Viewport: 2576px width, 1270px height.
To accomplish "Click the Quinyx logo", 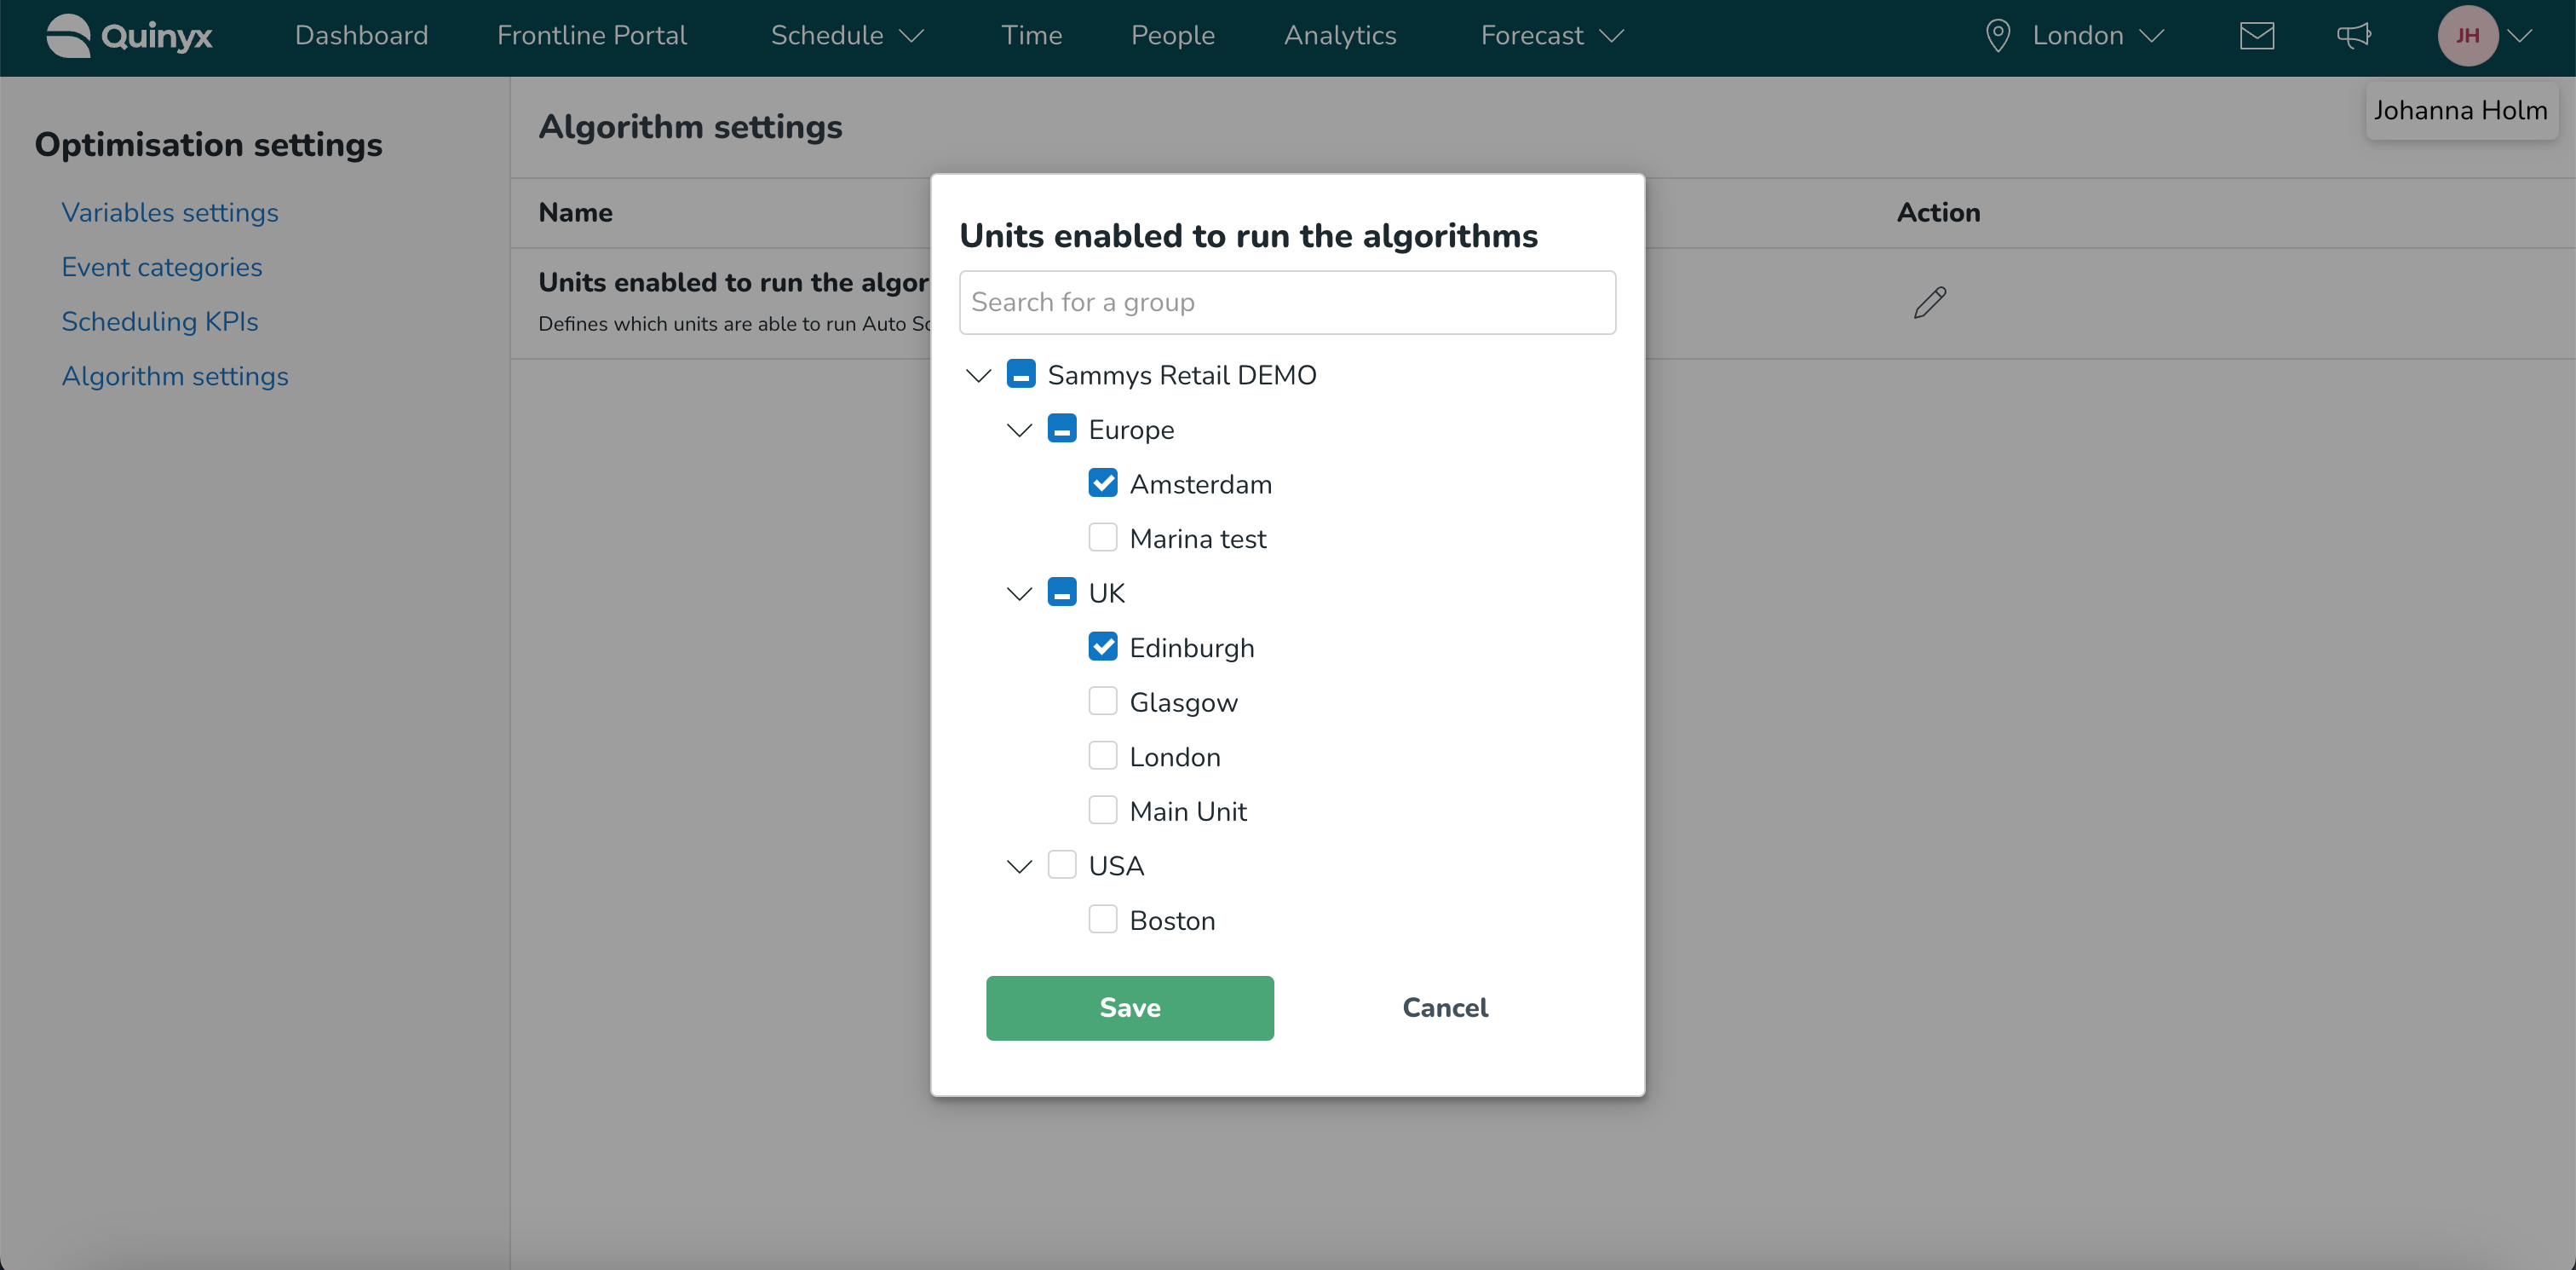I will (129, 36).
